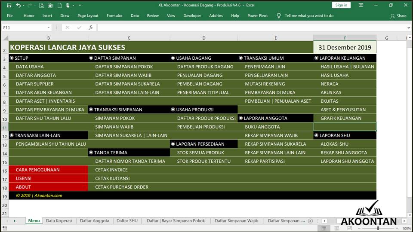
Task: Click the Share person icon
Action: tap(392, 16)
